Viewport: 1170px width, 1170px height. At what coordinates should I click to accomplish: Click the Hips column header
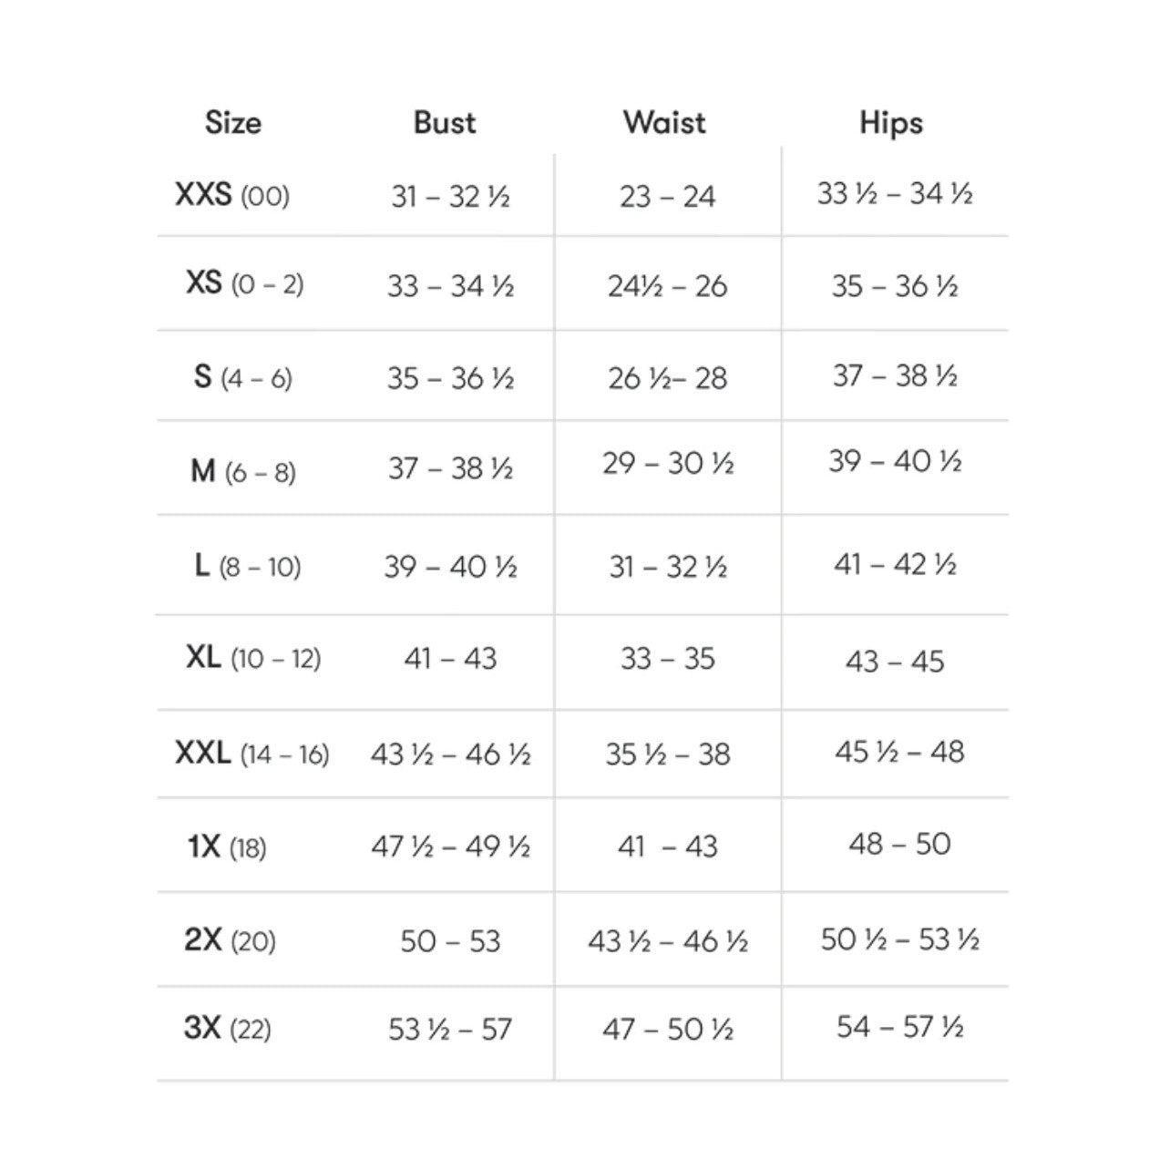891,124
